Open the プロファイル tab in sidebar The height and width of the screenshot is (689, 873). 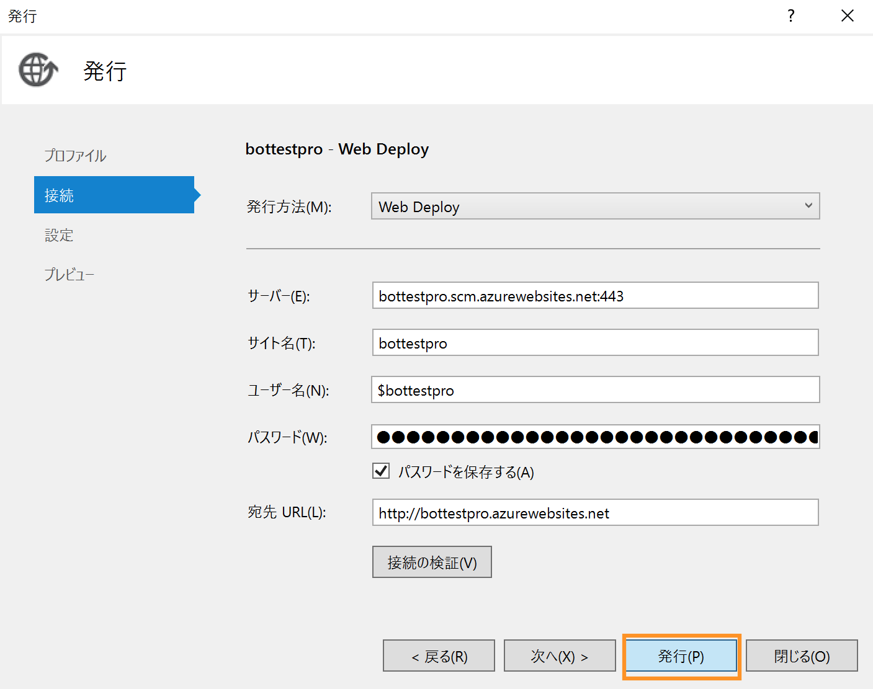75,156
